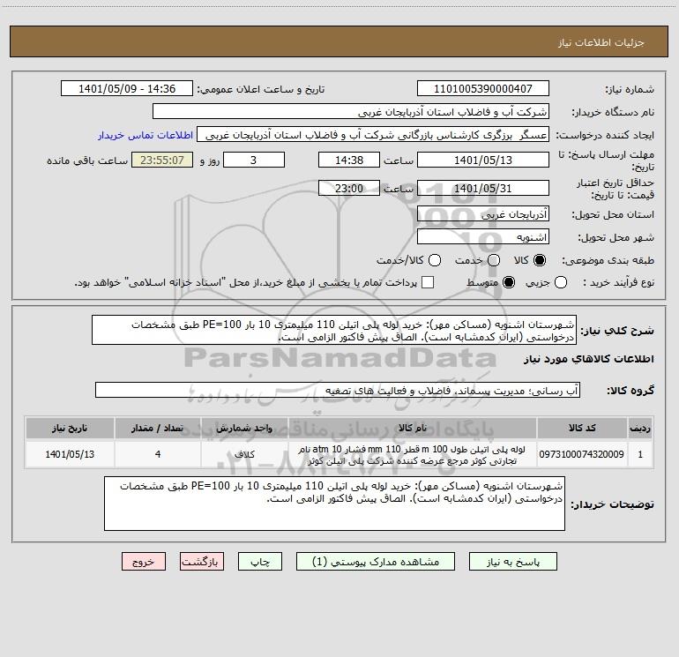Click the شرح کلی نیاز text area
Screen dimensions: 679x657
tap(334, 331)
